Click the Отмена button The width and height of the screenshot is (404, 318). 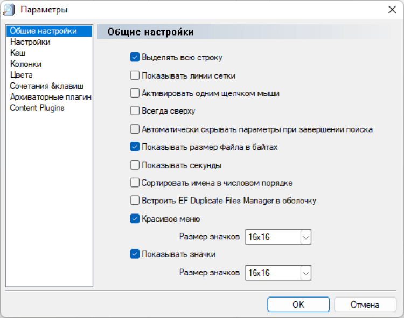[x=365, y=305]
